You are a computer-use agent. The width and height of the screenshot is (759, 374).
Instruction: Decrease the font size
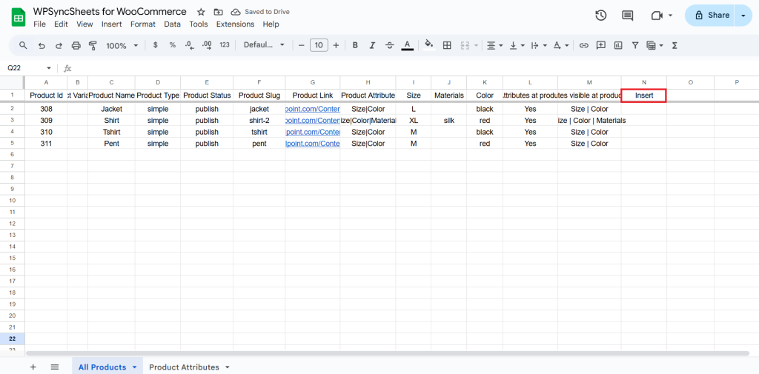pyautogui.click(x=301, y=45)
